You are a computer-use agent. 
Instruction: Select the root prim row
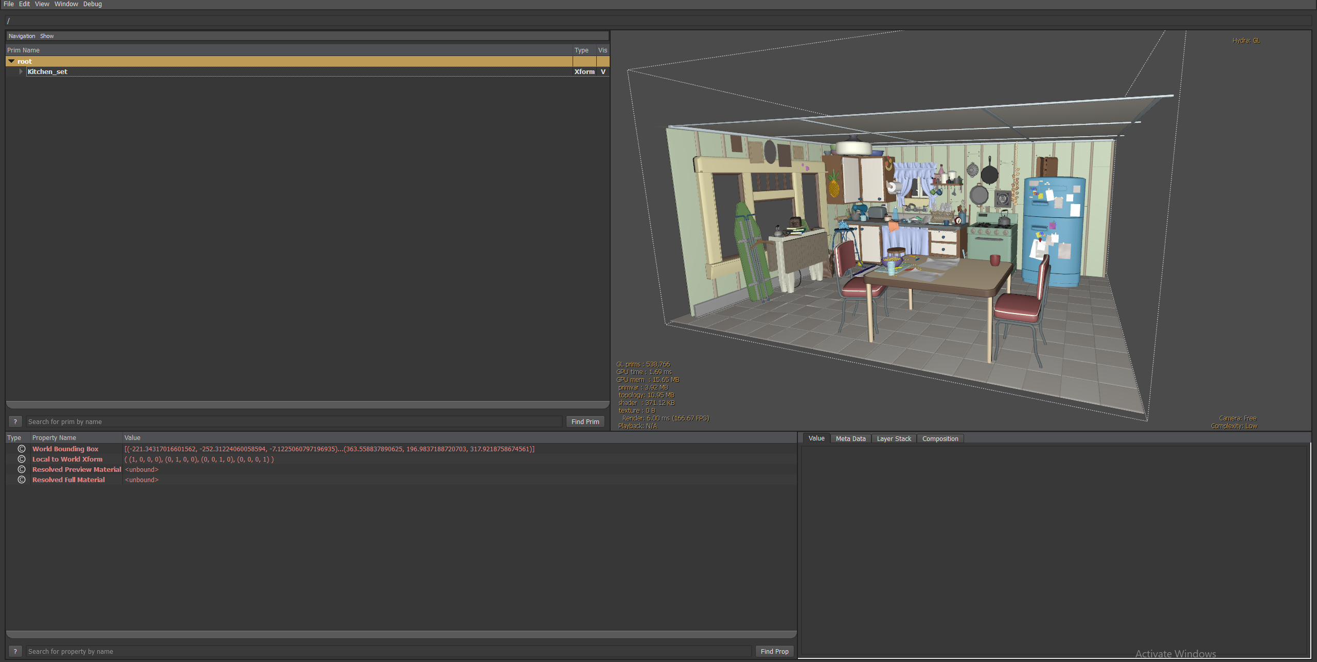(308, 61)
